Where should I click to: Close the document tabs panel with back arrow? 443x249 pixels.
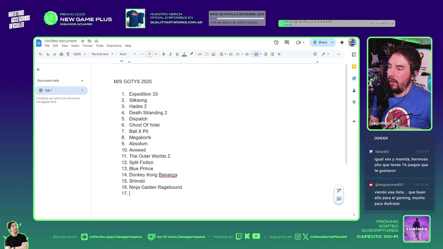coord(38,70)
